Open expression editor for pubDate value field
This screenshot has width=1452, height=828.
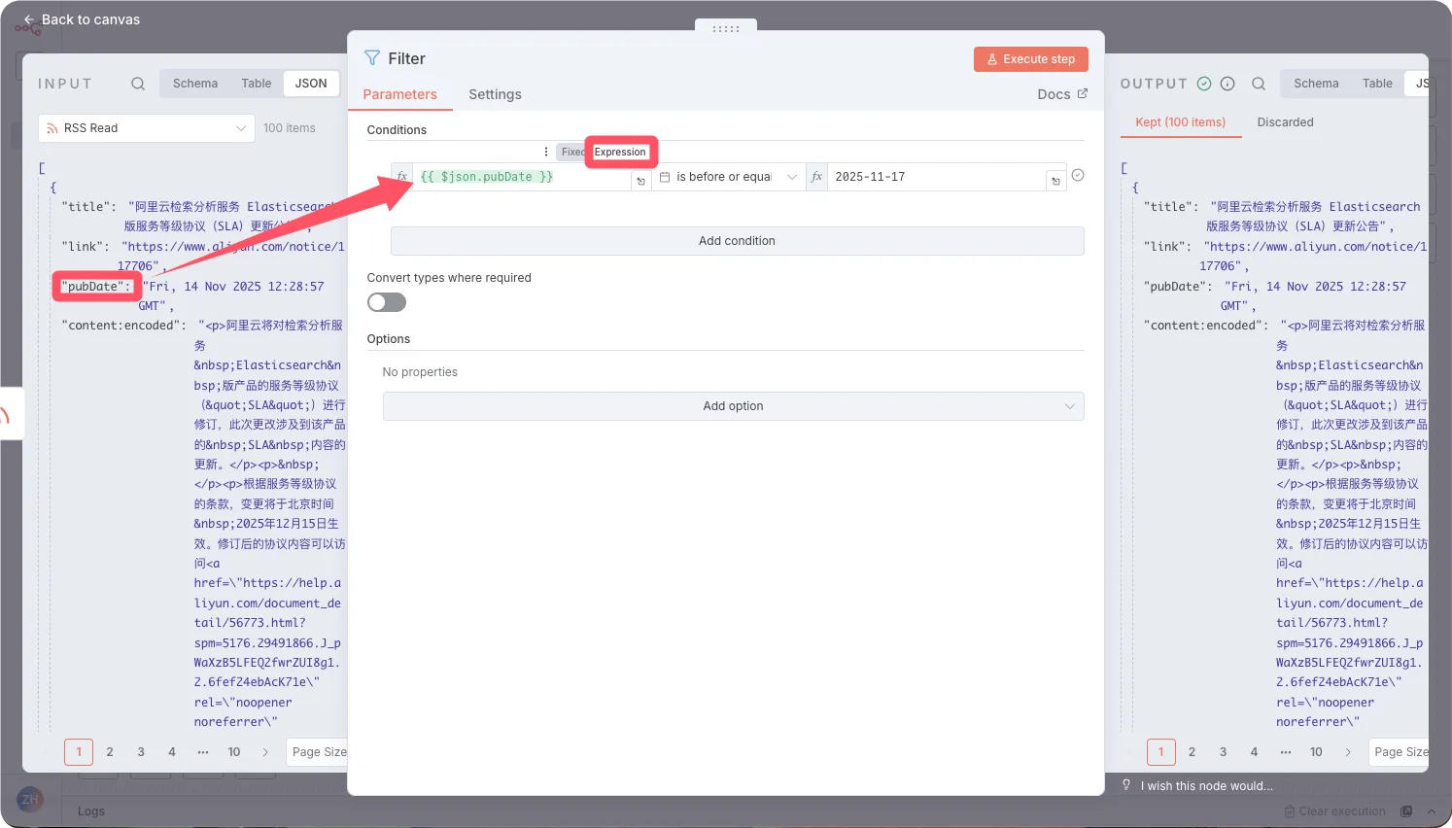tap(640, 181)
